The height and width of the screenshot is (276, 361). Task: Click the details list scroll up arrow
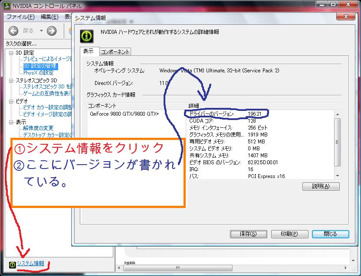pos(338,114)
